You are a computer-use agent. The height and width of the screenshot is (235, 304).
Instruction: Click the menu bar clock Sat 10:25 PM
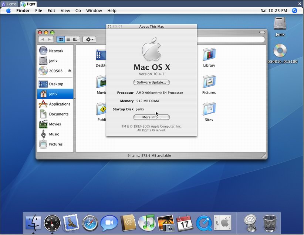[x=274, y=10]
